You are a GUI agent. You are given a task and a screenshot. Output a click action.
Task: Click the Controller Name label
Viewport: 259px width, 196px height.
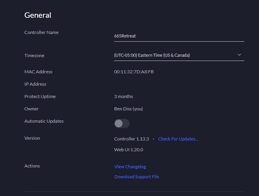pos(41,32)
